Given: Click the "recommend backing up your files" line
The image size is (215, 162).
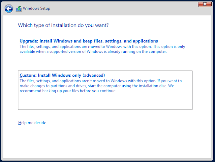Looking at the screenshot, I should 68,91.
